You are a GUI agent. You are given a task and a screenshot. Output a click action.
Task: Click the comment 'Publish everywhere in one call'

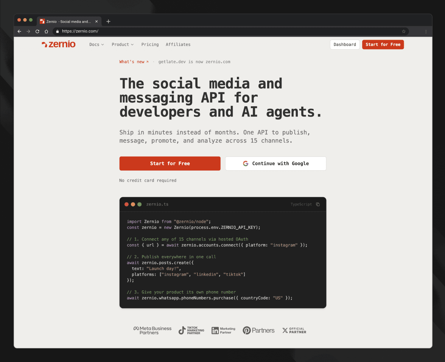(171, 257)
